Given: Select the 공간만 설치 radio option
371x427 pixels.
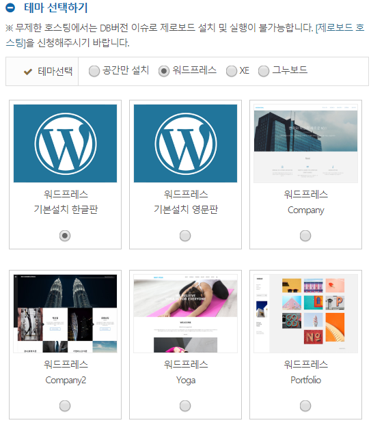Looking at the screenshot, I should click(x=94, y=71).
